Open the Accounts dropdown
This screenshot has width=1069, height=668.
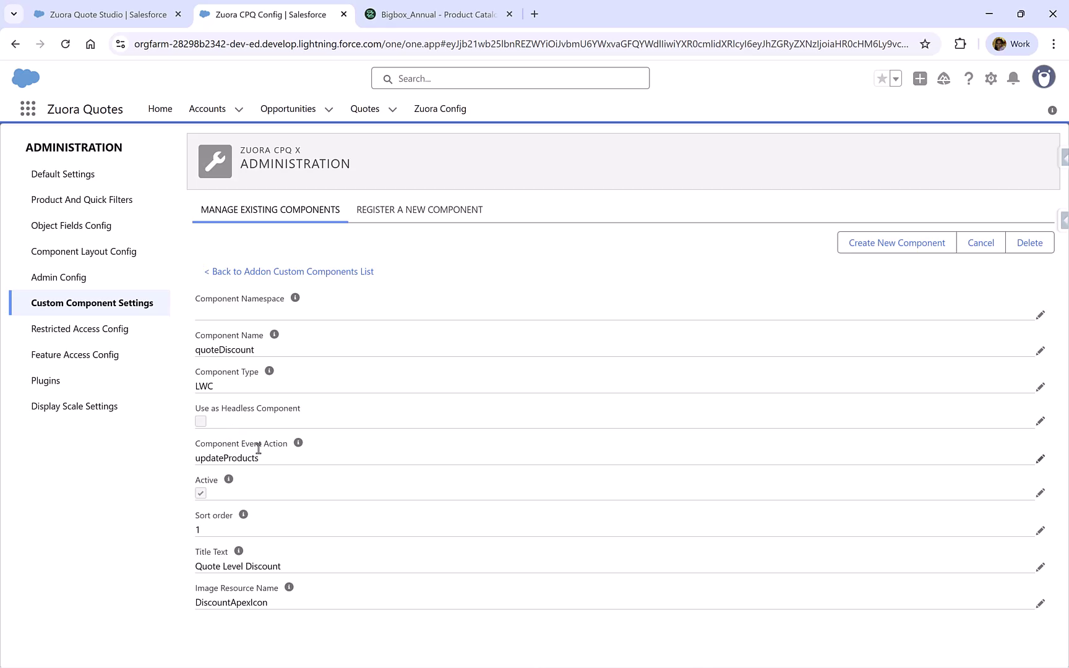click(239, 109)
